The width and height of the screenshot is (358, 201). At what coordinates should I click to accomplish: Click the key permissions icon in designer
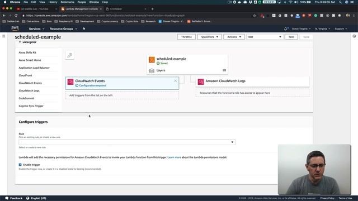tap(69, 55)
